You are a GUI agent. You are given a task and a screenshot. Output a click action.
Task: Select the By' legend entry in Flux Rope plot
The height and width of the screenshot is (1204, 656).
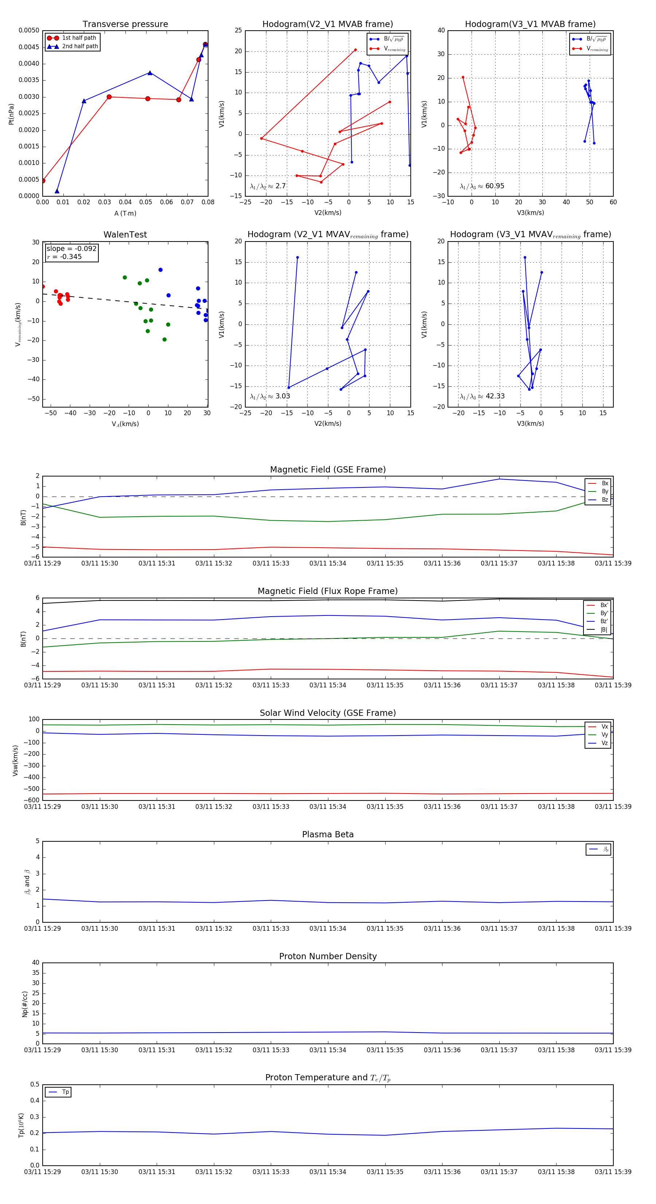(598, 613)
